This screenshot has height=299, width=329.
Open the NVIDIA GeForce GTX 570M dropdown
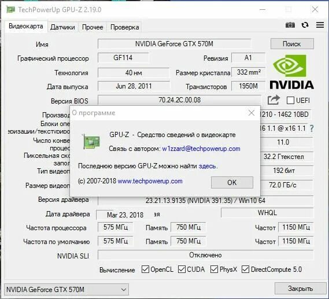[x=66, y=290]
